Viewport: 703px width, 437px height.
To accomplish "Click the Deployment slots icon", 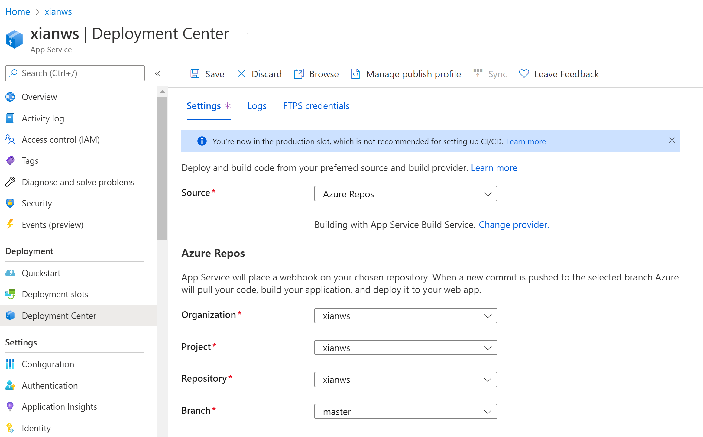I will click(x=10, y=294).
